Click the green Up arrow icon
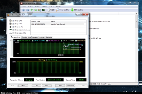The width and height of the screenshot is (142, 94). click(x=32, y=10)
